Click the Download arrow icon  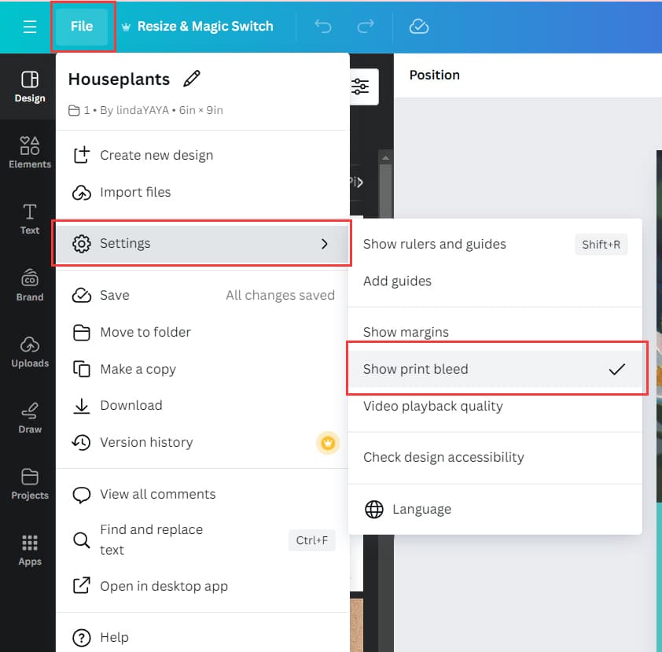coord(82,405)
